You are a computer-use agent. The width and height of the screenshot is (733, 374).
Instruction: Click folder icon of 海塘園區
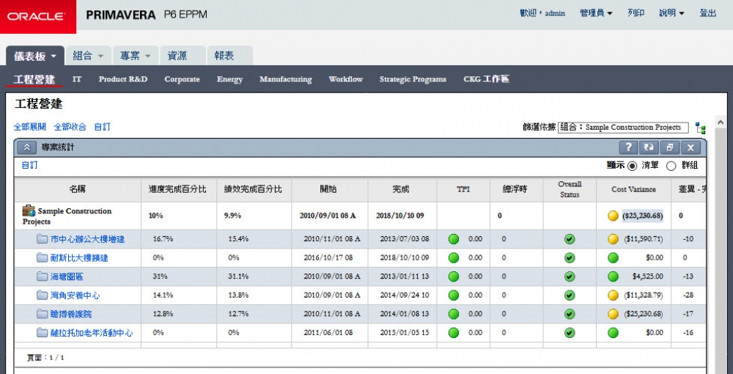42,276
